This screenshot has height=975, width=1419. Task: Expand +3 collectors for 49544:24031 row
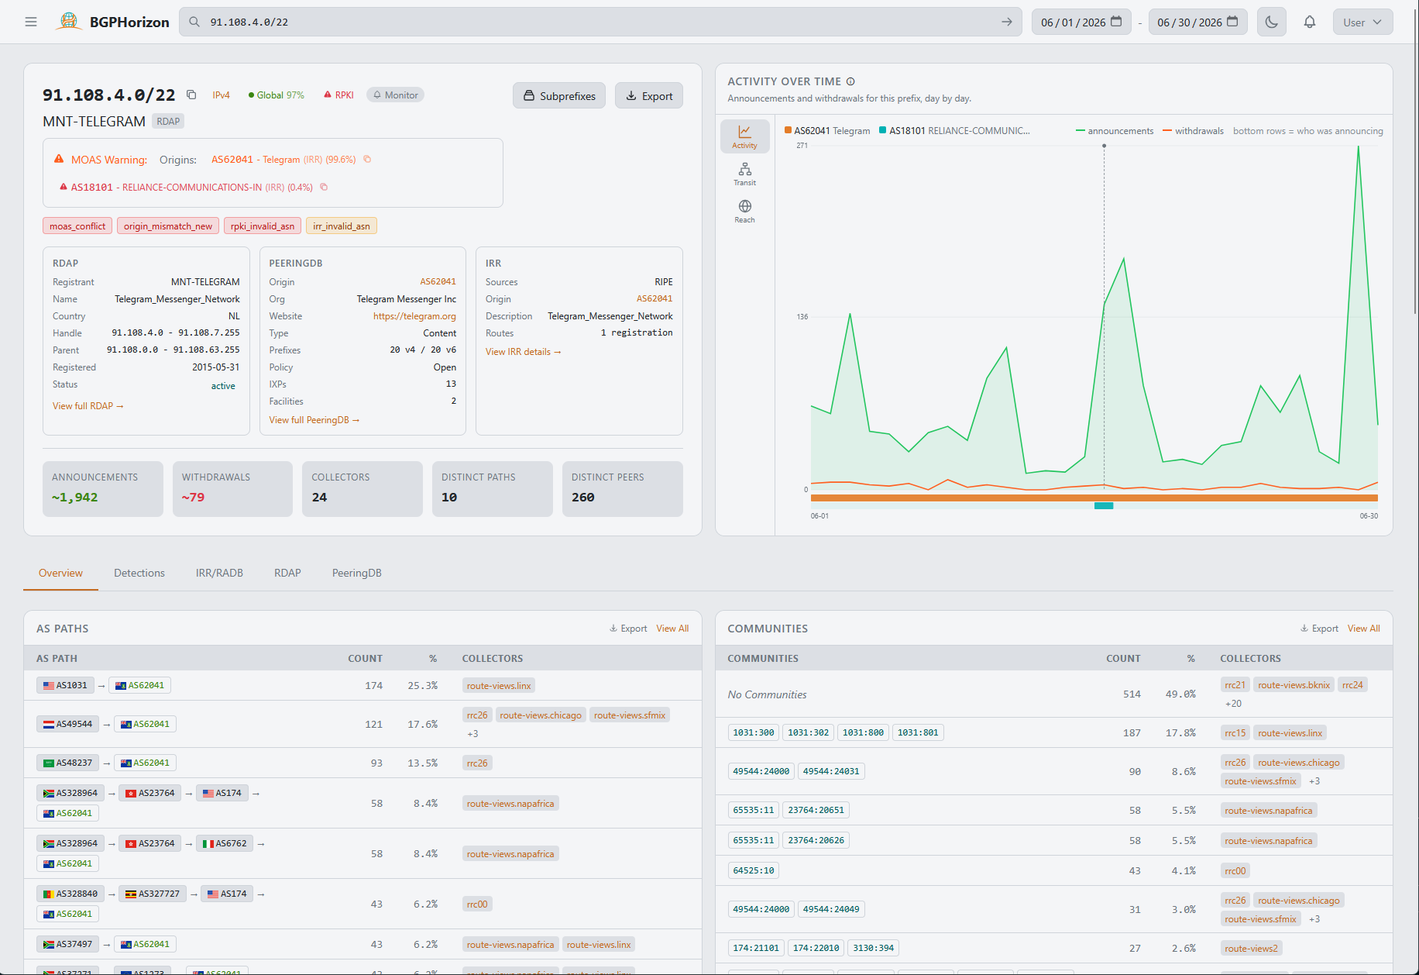[1314, 781]
